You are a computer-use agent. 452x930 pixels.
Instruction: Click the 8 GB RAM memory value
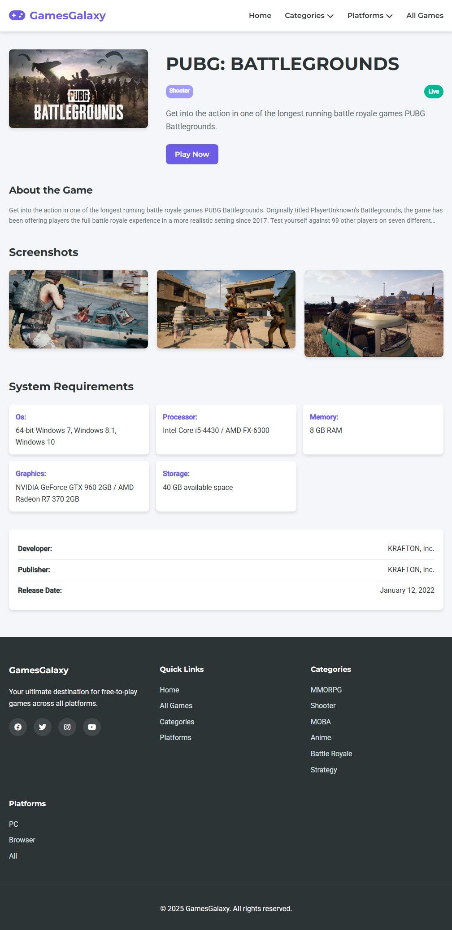pyautogui.click(x=326, y=430)
